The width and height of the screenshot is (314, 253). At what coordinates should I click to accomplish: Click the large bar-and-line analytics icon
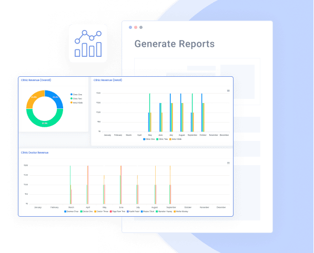(88, 44)
